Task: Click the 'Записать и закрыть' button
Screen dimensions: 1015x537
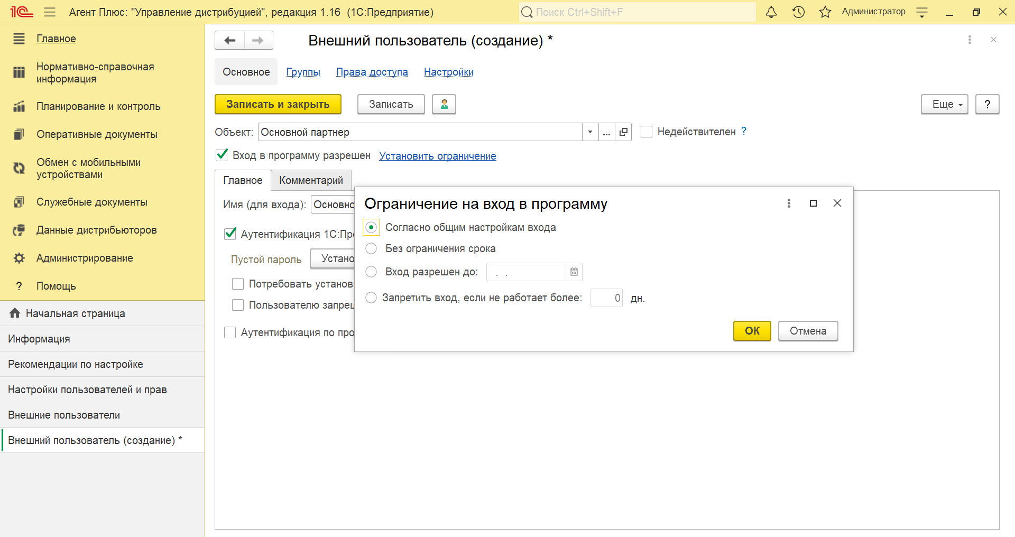Action: pos(278,104)
